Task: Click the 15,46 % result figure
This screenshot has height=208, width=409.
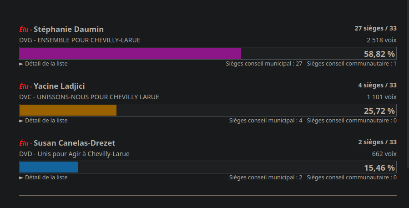Action: click(x=379, y=168)
